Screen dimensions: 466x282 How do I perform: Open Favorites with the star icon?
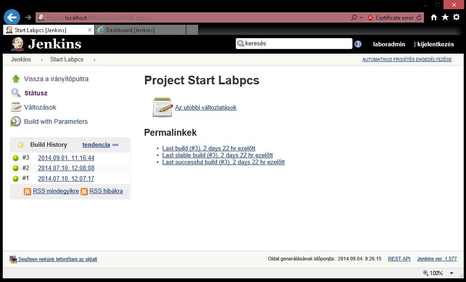tap(445, 17)
